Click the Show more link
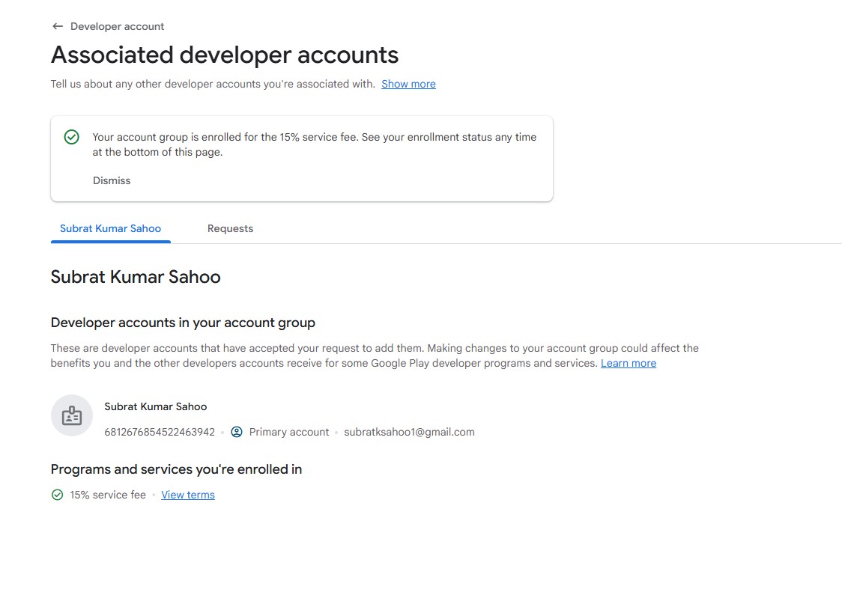Image resolution: width=842 pixels, height=601 pixels. (408, 84)
